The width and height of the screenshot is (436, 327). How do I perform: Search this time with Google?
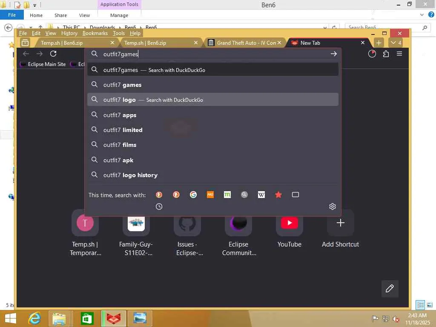(193, 195)
